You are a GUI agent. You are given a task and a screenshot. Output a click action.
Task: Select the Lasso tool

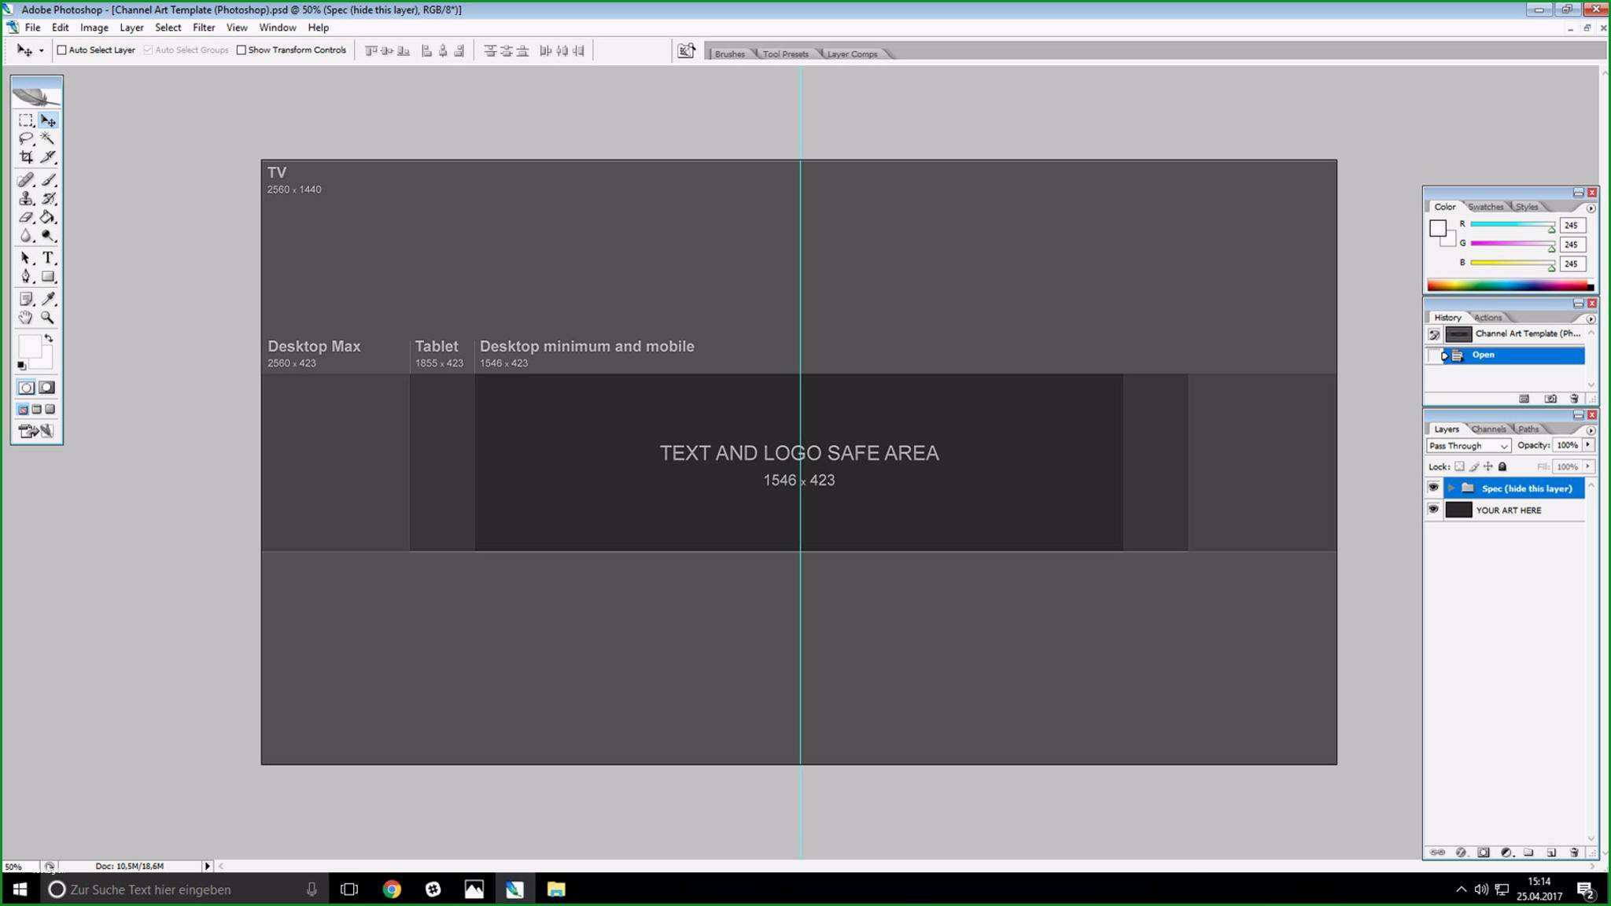coord(25,138)
